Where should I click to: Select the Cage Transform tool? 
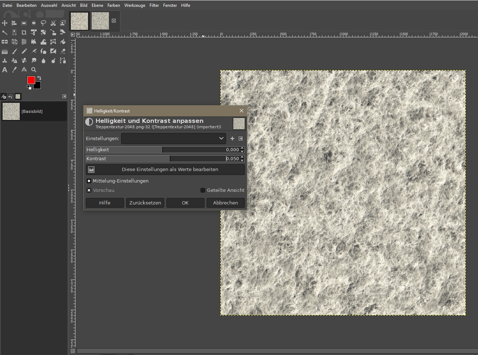click(53, 42)
